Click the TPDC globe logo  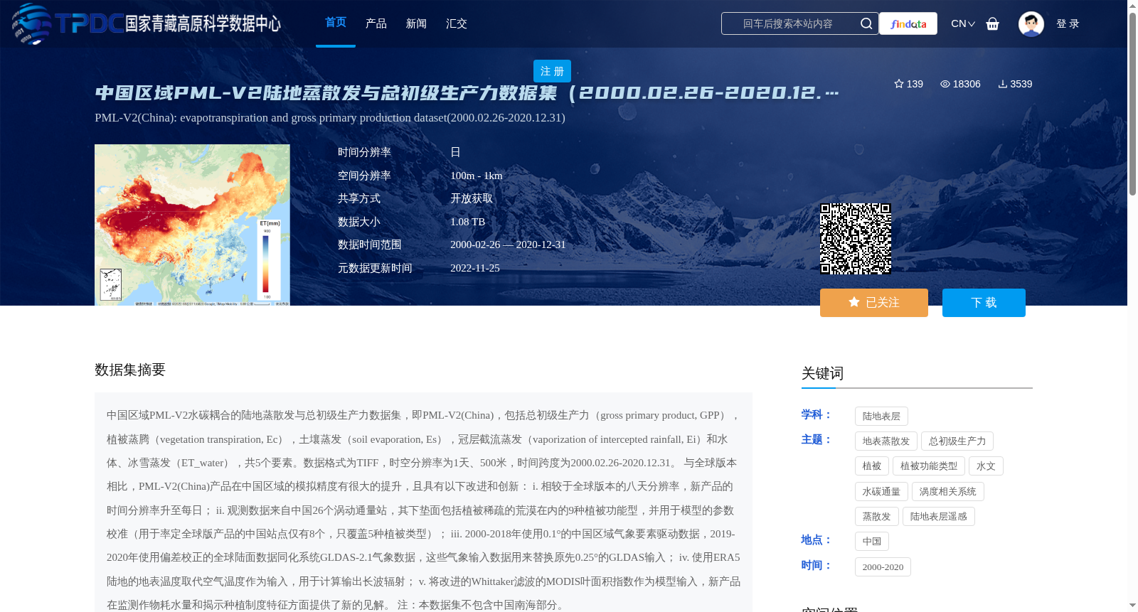point(31,23)
